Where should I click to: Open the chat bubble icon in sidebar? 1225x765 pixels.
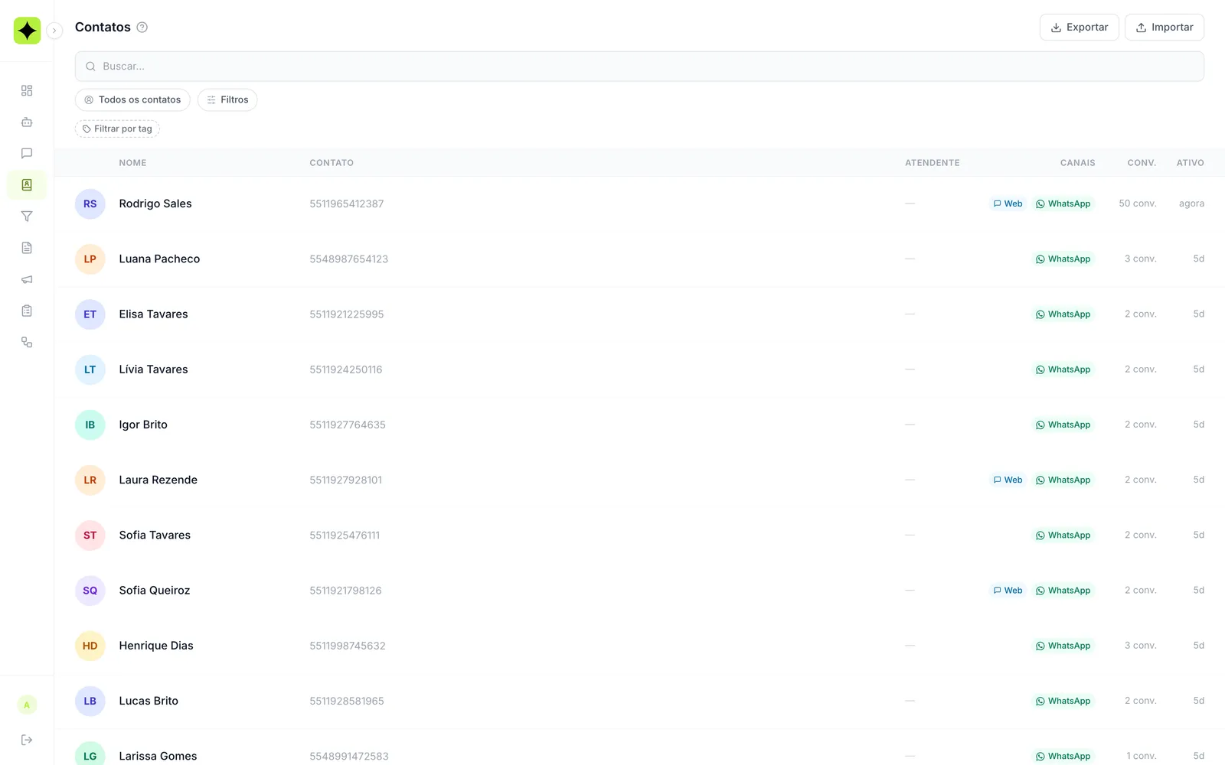tap(27, 154)
